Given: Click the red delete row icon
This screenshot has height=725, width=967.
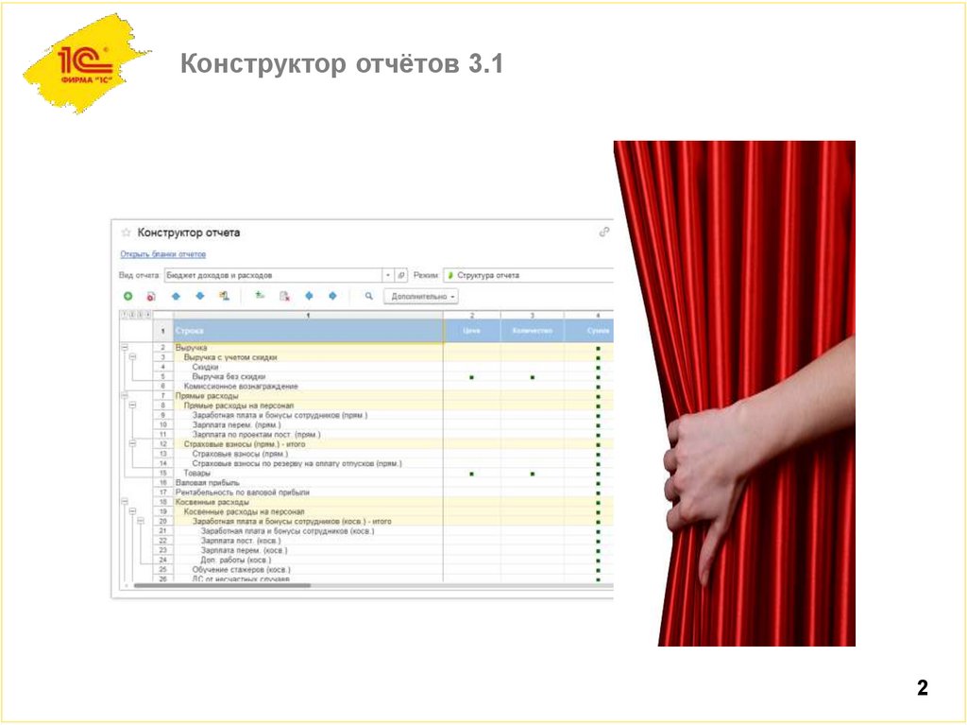Looking at the screenshot, I should 149,296.
